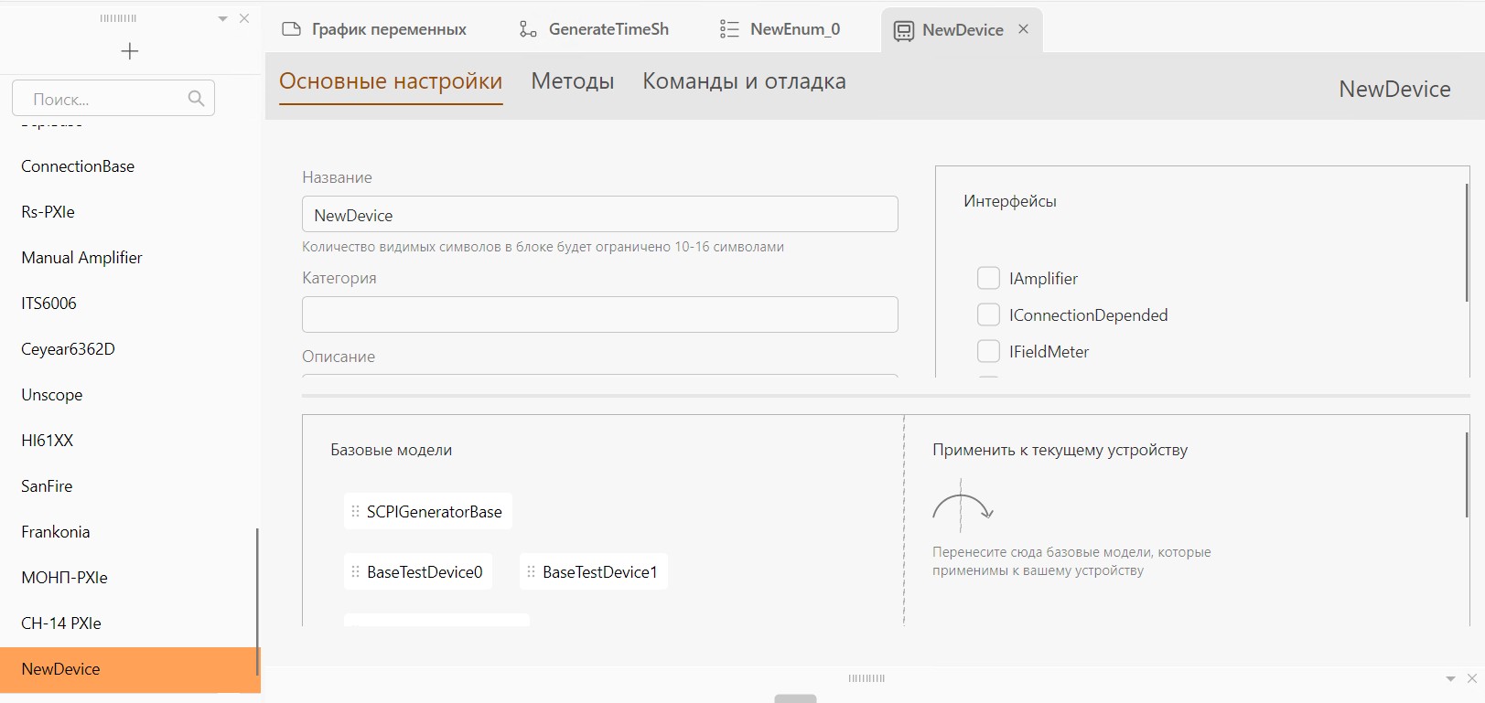Check the IFieldMeter interface
The height and width of the screenshot is (703, 1485).
pyautogui.click(x=988, y=351)
